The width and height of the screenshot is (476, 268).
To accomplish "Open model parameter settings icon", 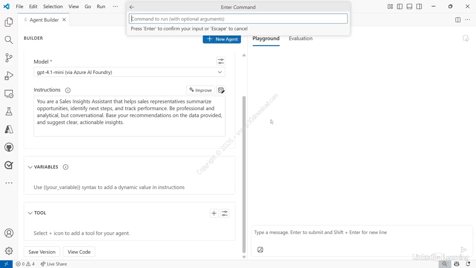I will tap(221, 61).
